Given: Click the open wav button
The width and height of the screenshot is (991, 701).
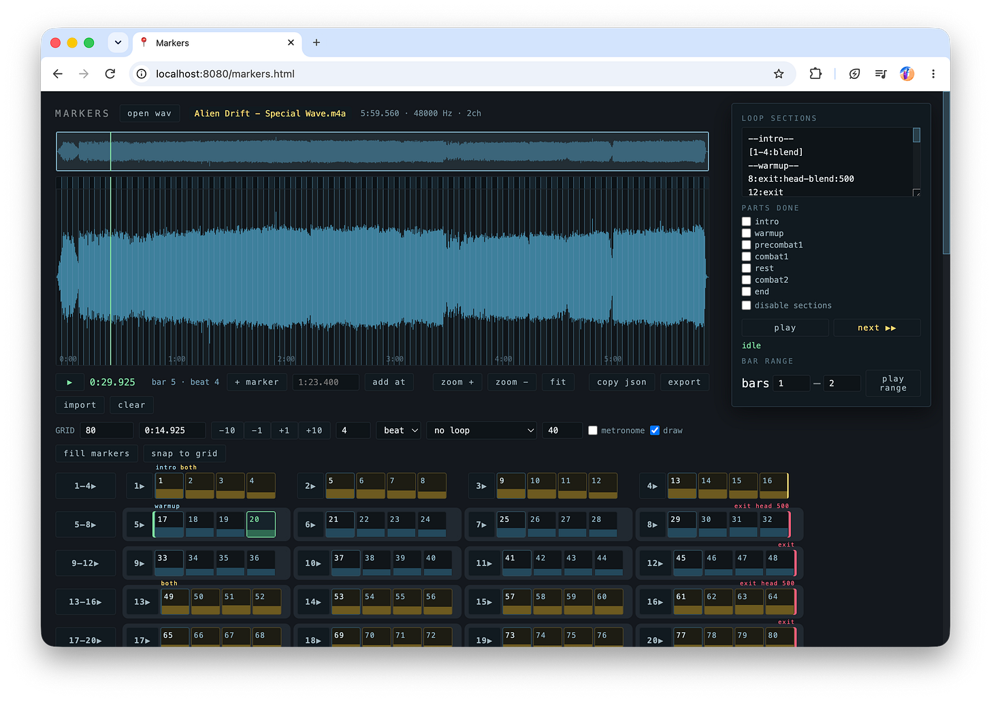Looking at the screenshot, I should coord(150,114).
